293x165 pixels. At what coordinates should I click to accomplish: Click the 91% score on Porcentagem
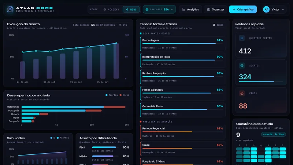[x=220, y=40]
